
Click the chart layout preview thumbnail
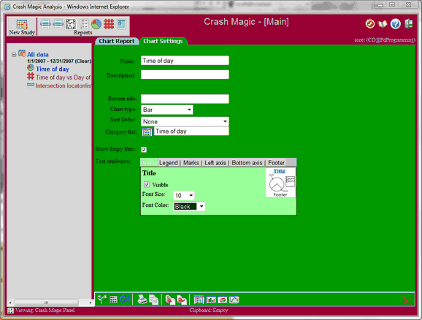coord(280,183)
